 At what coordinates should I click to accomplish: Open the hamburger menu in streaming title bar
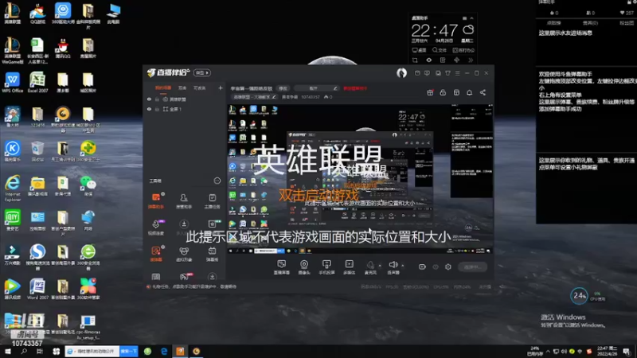pyautogui.click(x=457, y=73)
